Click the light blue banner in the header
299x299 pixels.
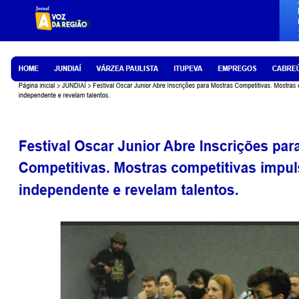289,20
